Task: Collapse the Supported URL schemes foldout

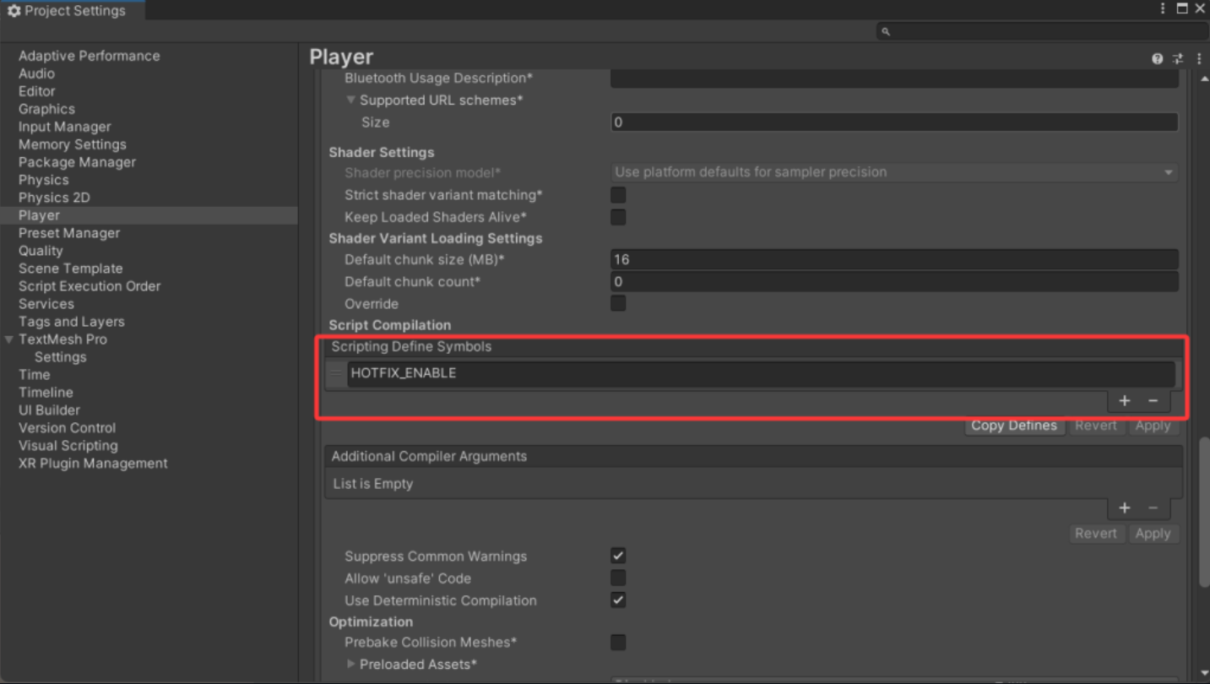Action: pyautogui.click(x=350, y=100)
